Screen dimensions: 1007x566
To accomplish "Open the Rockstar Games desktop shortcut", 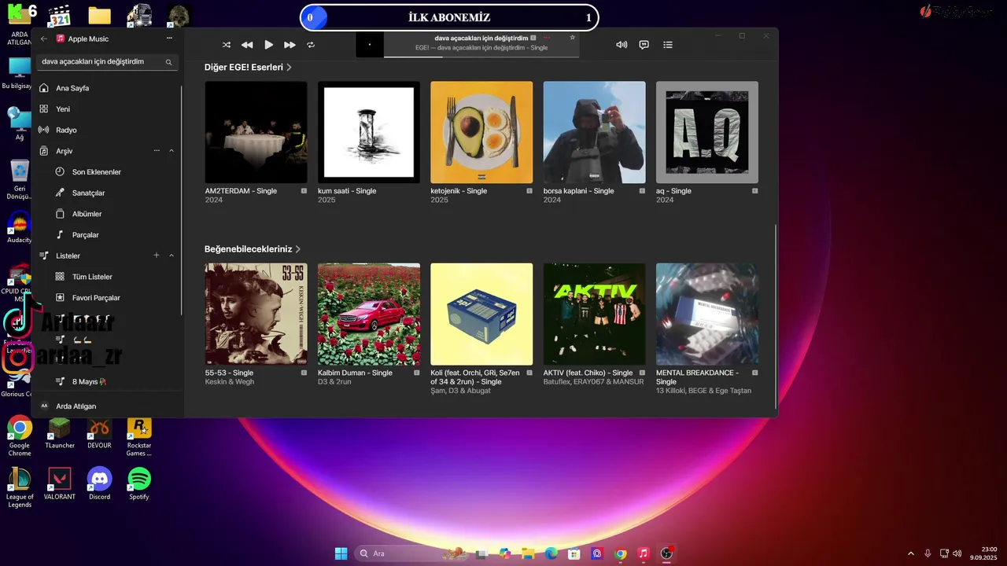I will [x=139, y=437].
